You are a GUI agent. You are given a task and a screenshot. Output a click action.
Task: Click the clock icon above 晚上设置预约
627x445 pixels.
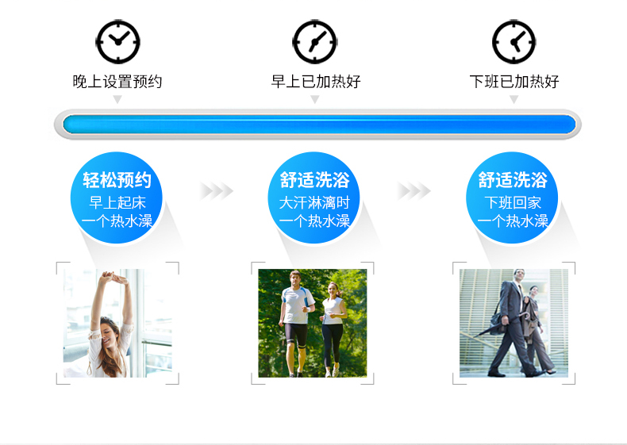[118, 41]
